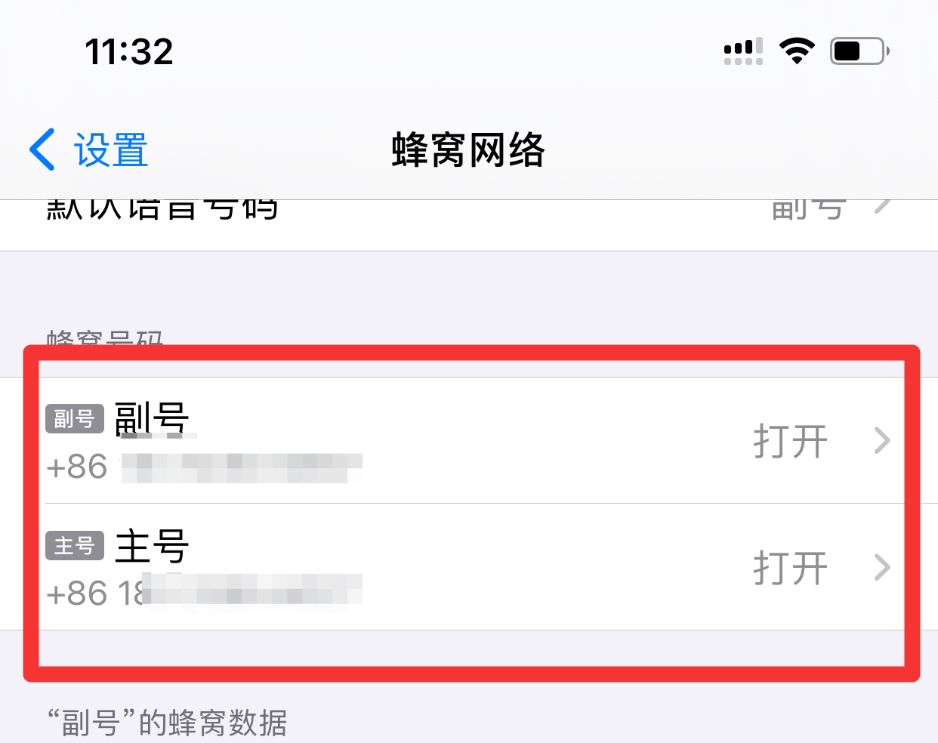Go back to 设置
Screen dimensions: 938x743
(88, 149)
